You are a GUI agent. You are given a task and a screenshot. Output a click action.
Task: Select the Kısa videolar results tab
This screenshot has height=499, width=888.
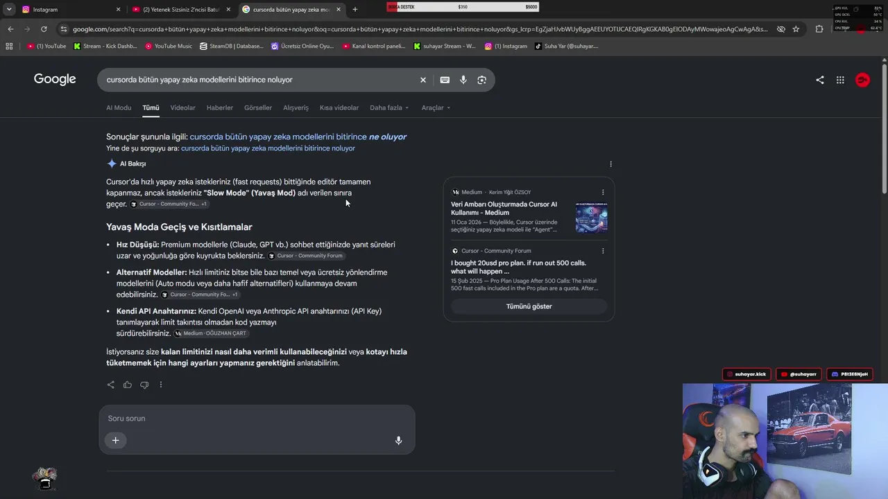339,108
